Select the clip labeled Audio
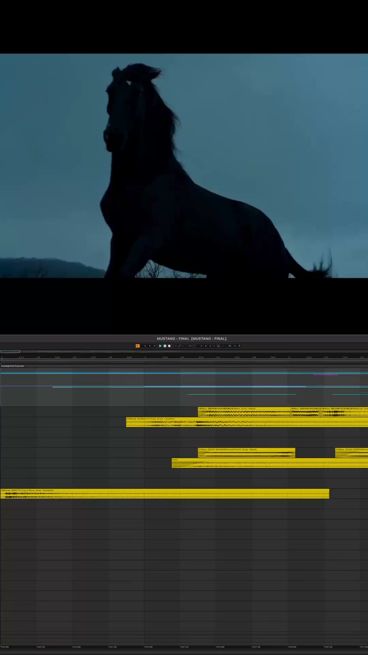The height and width of the screenshot is (655, 368). 270,463
